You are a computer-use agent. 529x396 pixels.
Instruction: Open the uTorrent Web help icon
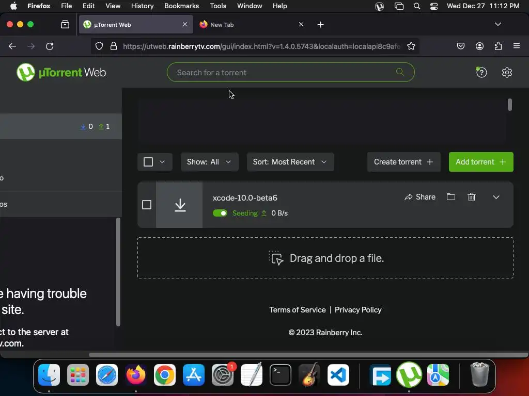[x=481, y=72]
